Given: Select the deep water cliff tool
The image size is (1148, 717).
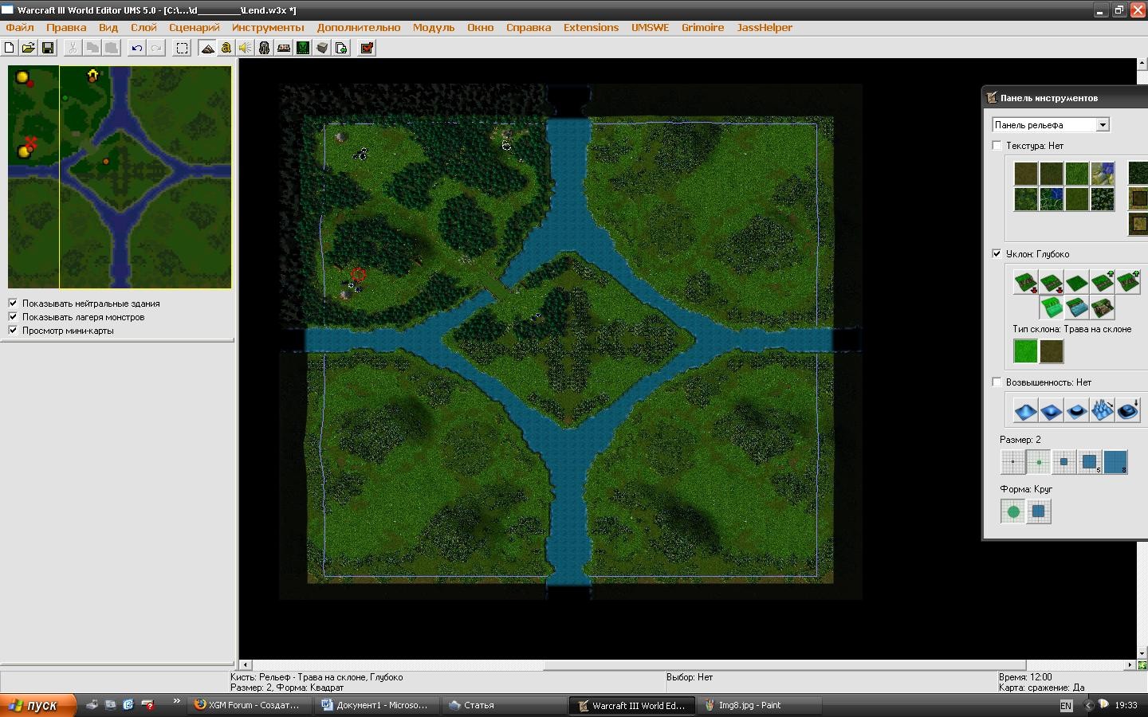Looking at the screenshot, I should [1051, 308].
